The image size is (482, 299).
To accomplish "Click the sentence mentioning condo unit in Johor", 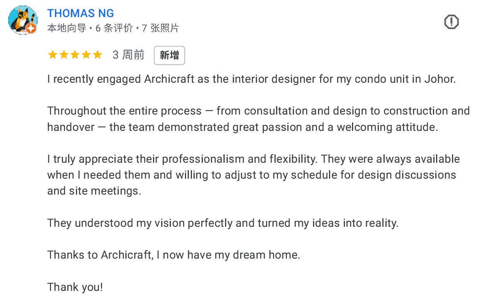I will pyautogui.click(x=251, y=79).
